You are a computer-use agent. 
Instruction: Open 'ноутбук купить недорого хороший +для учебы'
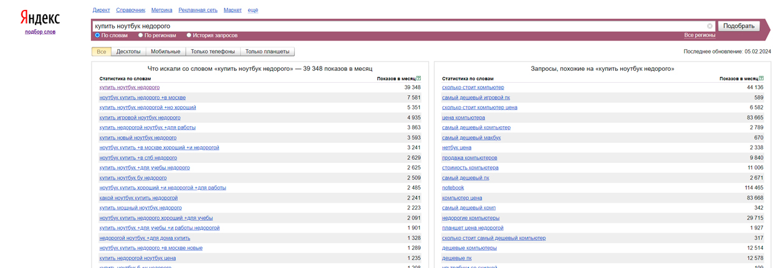click(156, 218)
